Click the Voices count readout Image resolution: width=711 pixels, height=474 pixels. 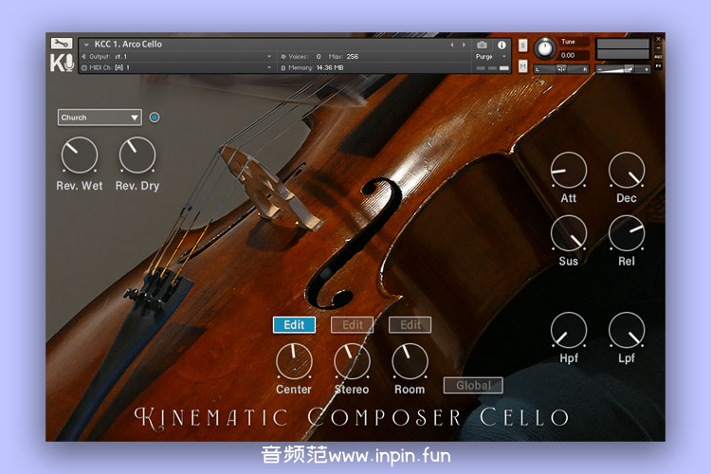click(301, 57)
